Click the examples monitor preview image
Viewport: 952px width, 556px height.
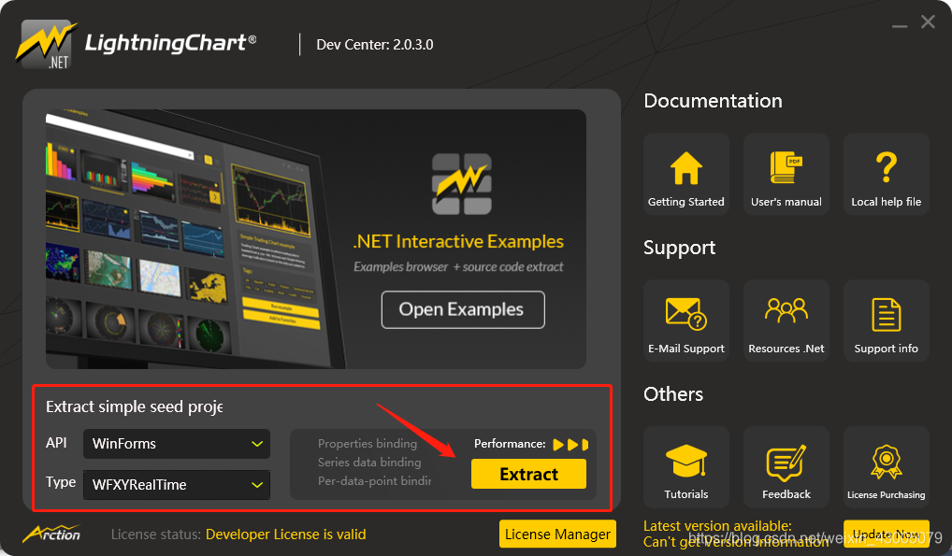[x=195, y=238]
